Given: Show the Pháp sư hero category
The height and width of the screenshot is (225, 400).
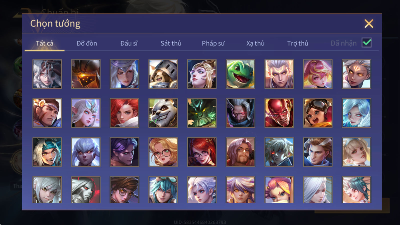Looking at the screenshot, I should pyautogui.click(x=213, y=43).
